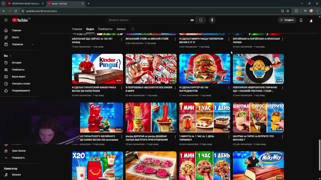
Task: Open the giant burger video thumbnail
Action: coord(205,69)
